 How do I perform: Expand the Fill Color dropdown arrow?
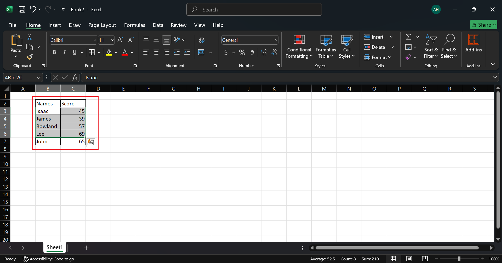(x=116, y=52)
